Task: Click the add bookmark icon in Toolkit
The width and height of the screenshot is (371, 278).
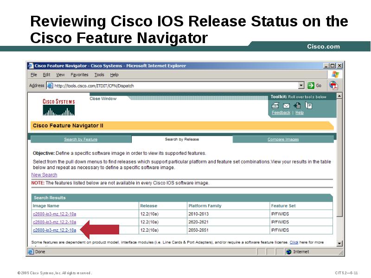Action: coord(297,106)
